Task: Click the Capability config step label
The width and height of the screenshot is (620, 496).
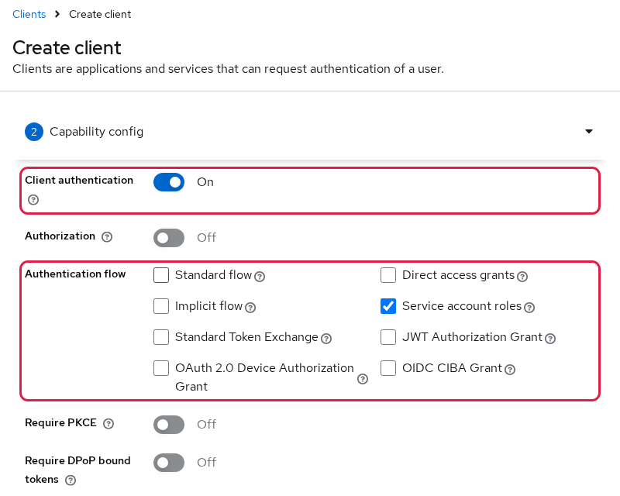Action: click(96, 132)
